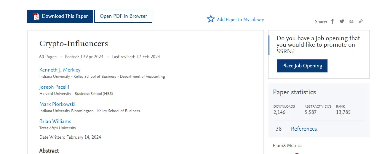This screenshot has width=377, height=154.
Task: Click the Abstract section heading
Action: coord(49,151)
